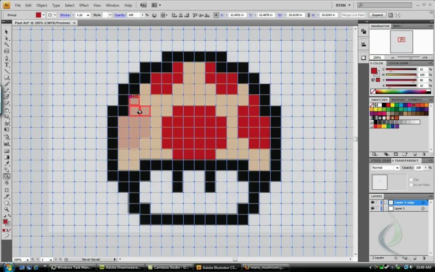The image size is (435, 272).
Task: Click the Go to Bridge icon
Action: click(x=144, y=5)
